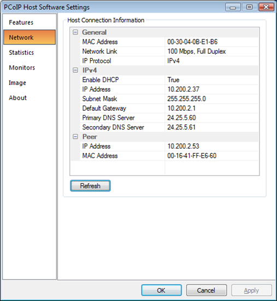Click the greyed Apply button
The image size is (277, 301).
click(251, 290)
